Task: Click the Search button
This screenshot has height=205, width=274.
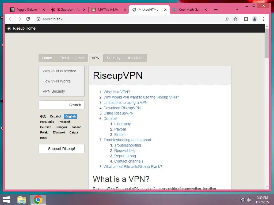Action: (75, 105)
